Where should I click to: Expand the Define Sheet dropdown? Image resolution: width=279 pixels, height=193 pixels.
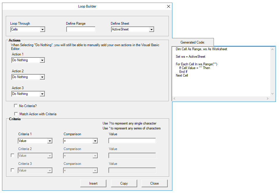click(x=152, y=29)
